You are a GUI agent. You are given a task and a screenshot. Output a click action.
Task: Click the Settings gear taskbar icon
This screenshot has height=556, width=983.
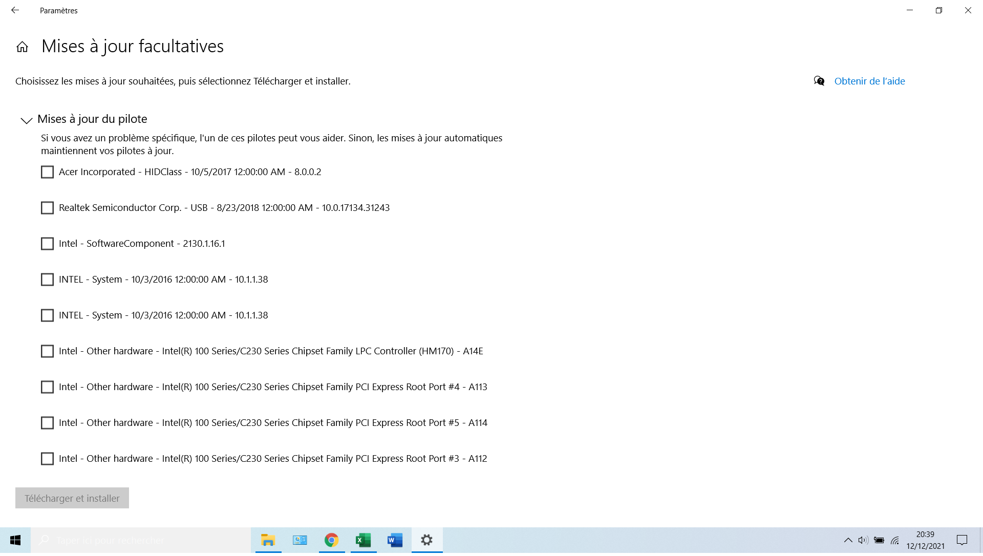coord(426,540)
